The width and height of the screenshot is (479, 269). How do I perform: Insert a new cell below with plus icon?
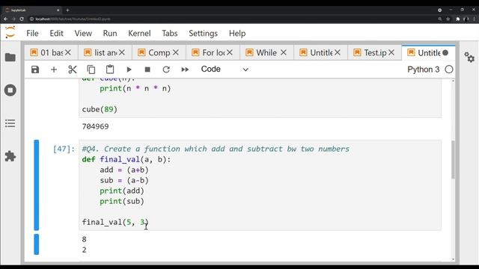point(54,69)
